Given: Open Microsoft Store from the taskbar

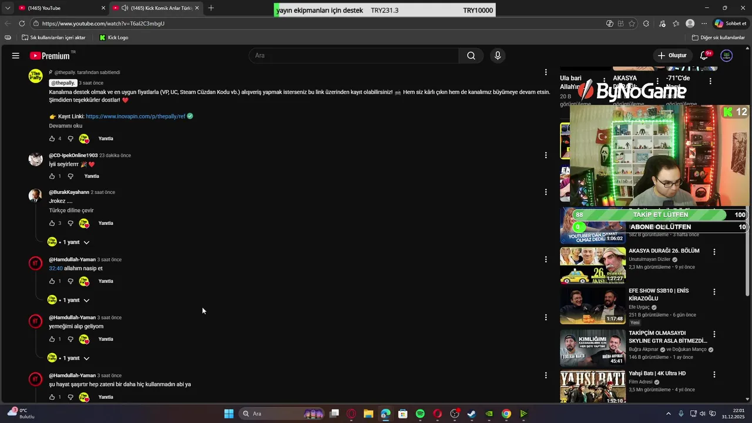Looking at the screenshot, I should point(403,414).
